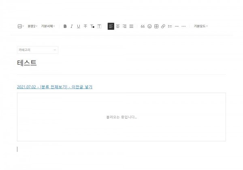Open the emoji picker
243x170 pixels.
pos(149,26)
